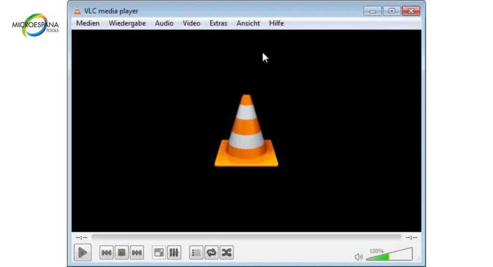Skip to the previous track
The height and width of the screenshot is (267, 493).
click(106, 252)
